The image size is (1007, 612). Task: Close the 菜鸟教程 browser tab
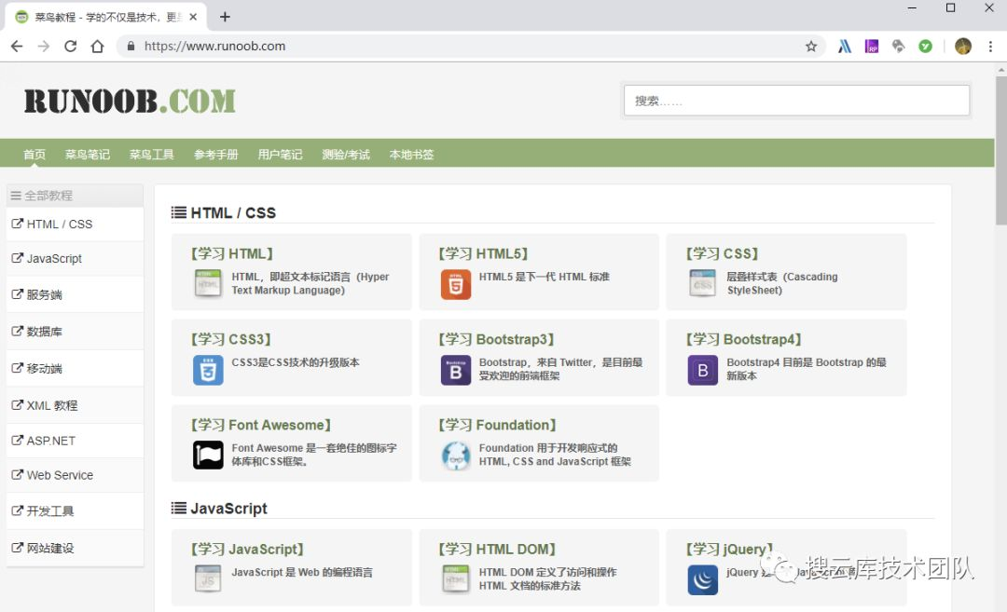pos(193,18)
